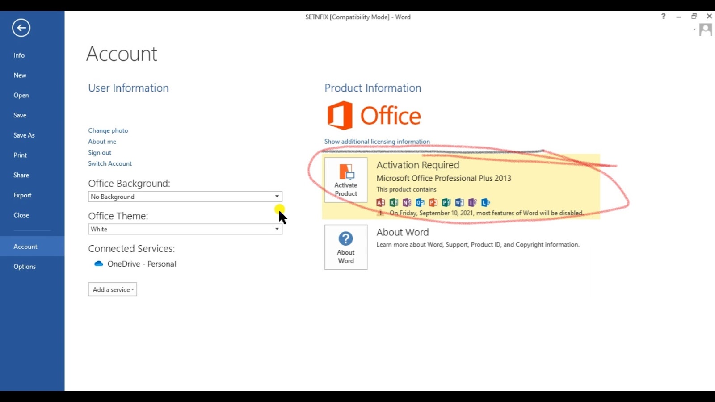Click the Word icon in product contents
Screen dimensions: 715x402
[459, 202]
